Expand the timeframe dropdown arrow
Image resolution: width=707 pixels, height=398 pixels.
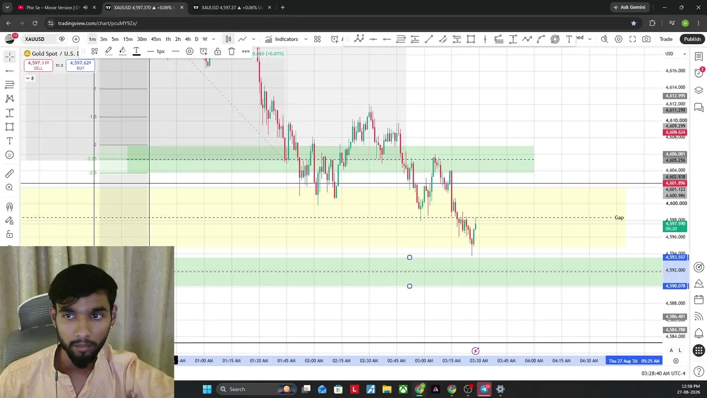(x=213, y=39)
